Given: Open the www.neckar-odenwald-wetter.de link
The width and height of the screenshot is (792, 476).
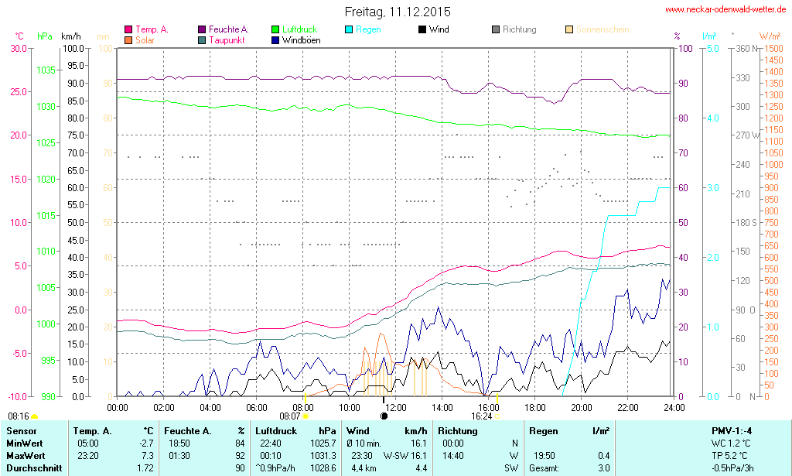Looking at the screenshot, I should tap(725, 10).
